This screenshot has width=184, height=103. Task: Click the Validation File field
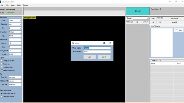(15, 81)
